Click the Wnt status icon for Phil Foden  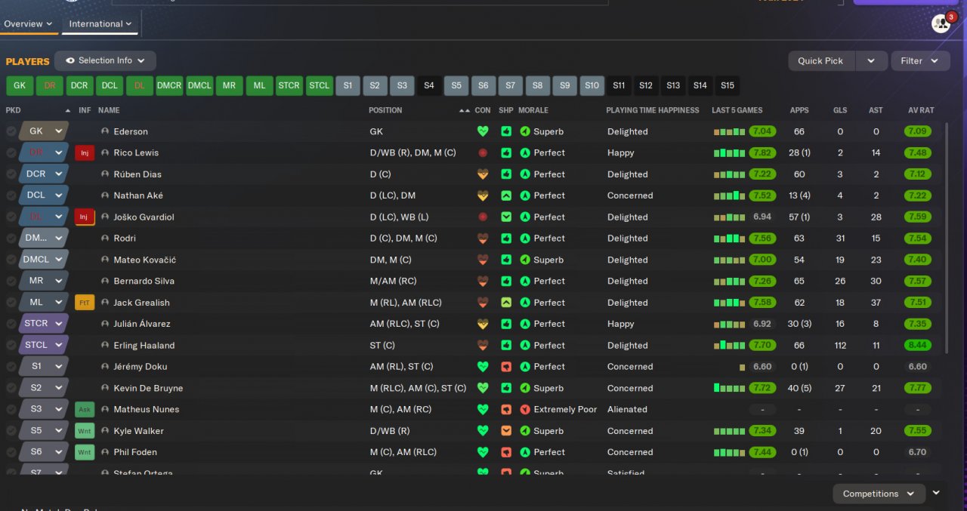85,452
